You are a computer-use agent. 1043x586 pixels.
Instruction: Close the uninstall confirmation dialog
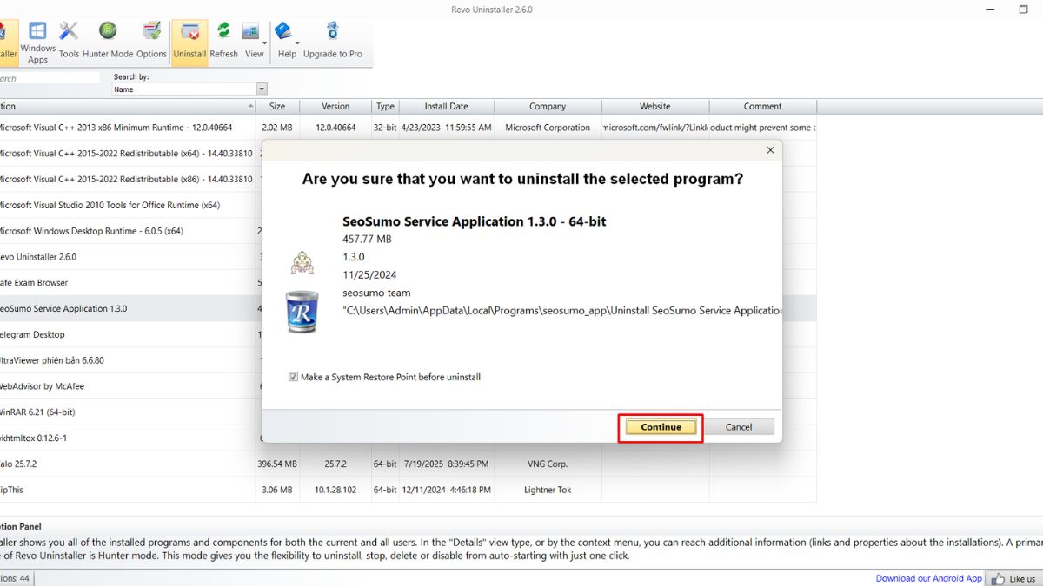(770, 150)
